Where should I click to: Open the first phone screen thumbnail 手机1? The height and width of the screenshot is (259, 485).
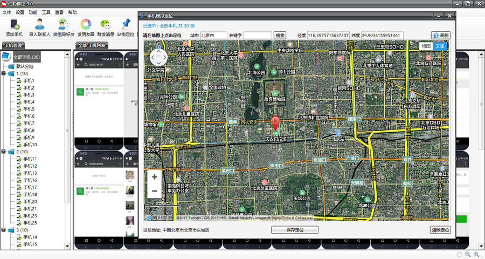[x=99, y=101]
